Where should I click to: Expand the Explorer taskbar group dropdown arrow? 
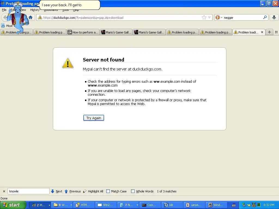click(71, 205)
